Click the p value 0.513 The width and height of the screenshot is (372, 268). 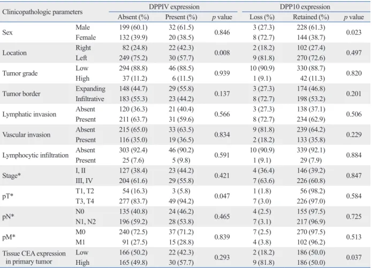tap(354, 237)
